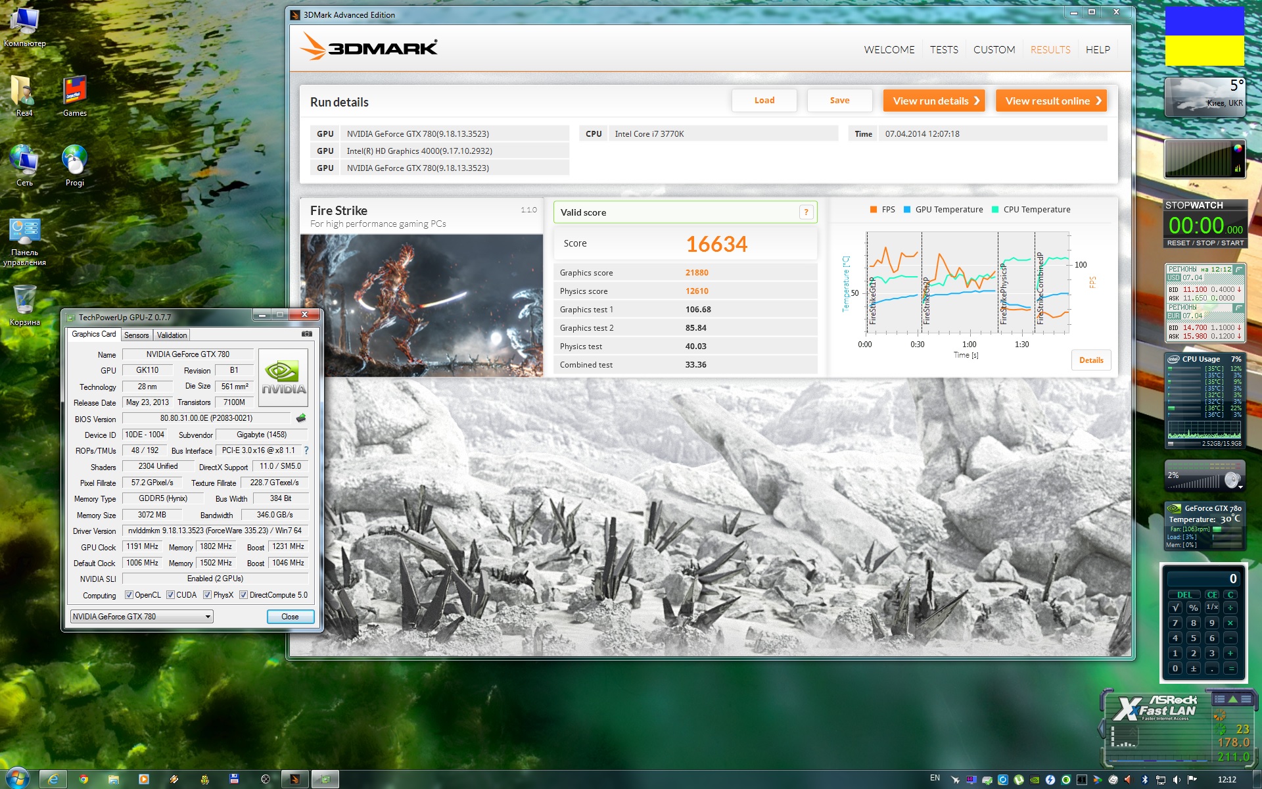The height and width of the screenshot is (789, 1262).
Task: Click the GPU Name field in GPU-Z
Action: pyautogui.click(x=187, y=354)
